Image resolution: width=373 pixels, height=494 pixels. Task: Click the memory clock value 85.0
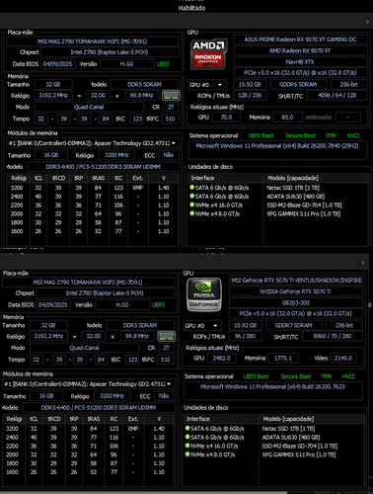[x=287, y=118]
